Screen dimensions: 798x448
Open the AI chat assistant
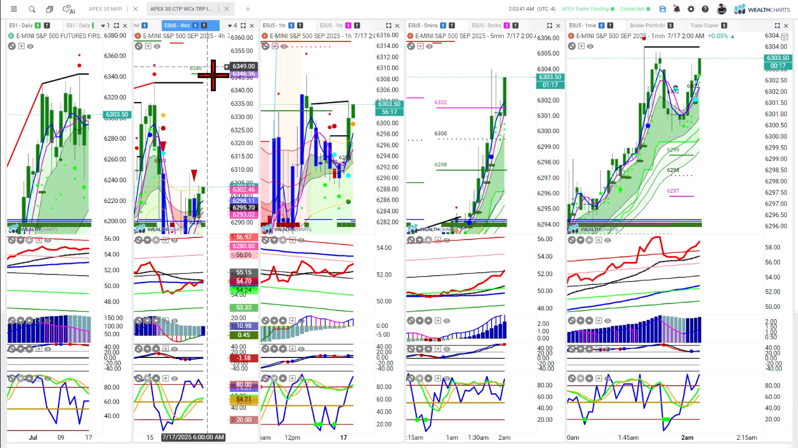click(69, 9)
